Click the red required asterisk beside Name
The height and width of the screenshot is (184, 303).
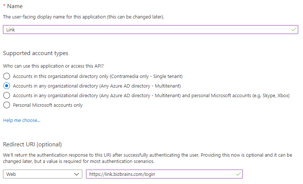[x=4, y=6]
